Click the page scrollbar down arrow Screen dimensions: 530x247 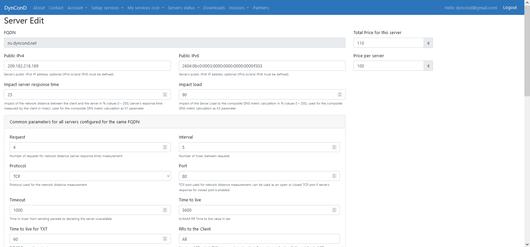(x=527, y=244)
